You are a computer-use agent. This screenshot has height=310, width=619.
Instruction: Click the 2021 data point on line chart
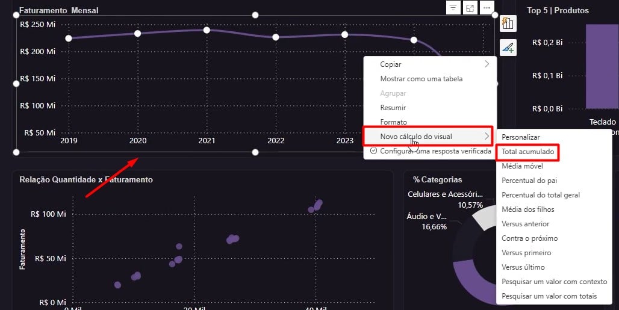(x=207, y=30)
